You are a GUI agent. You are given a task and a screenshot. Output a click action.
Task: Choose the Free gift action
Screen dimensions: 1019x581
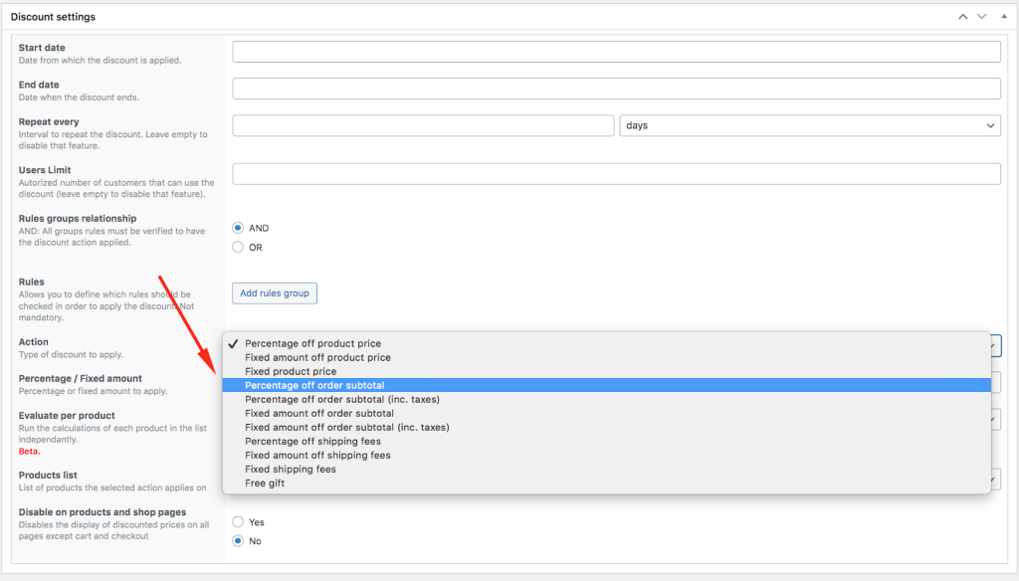coord(266,484)
